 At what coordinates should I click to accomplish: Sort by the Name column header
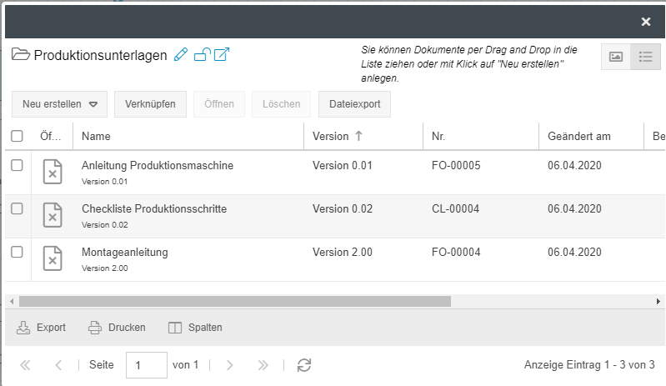[x=97, y=136]
